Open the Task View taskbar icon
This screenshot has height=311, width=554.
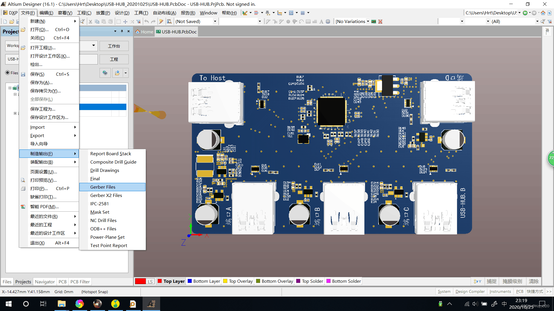(43, 304)
